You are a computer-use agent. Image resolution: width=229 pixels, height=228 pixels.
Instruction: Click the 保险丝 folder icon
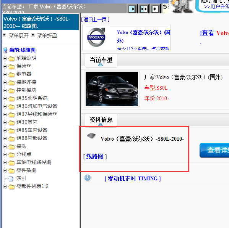click(11, 67)
